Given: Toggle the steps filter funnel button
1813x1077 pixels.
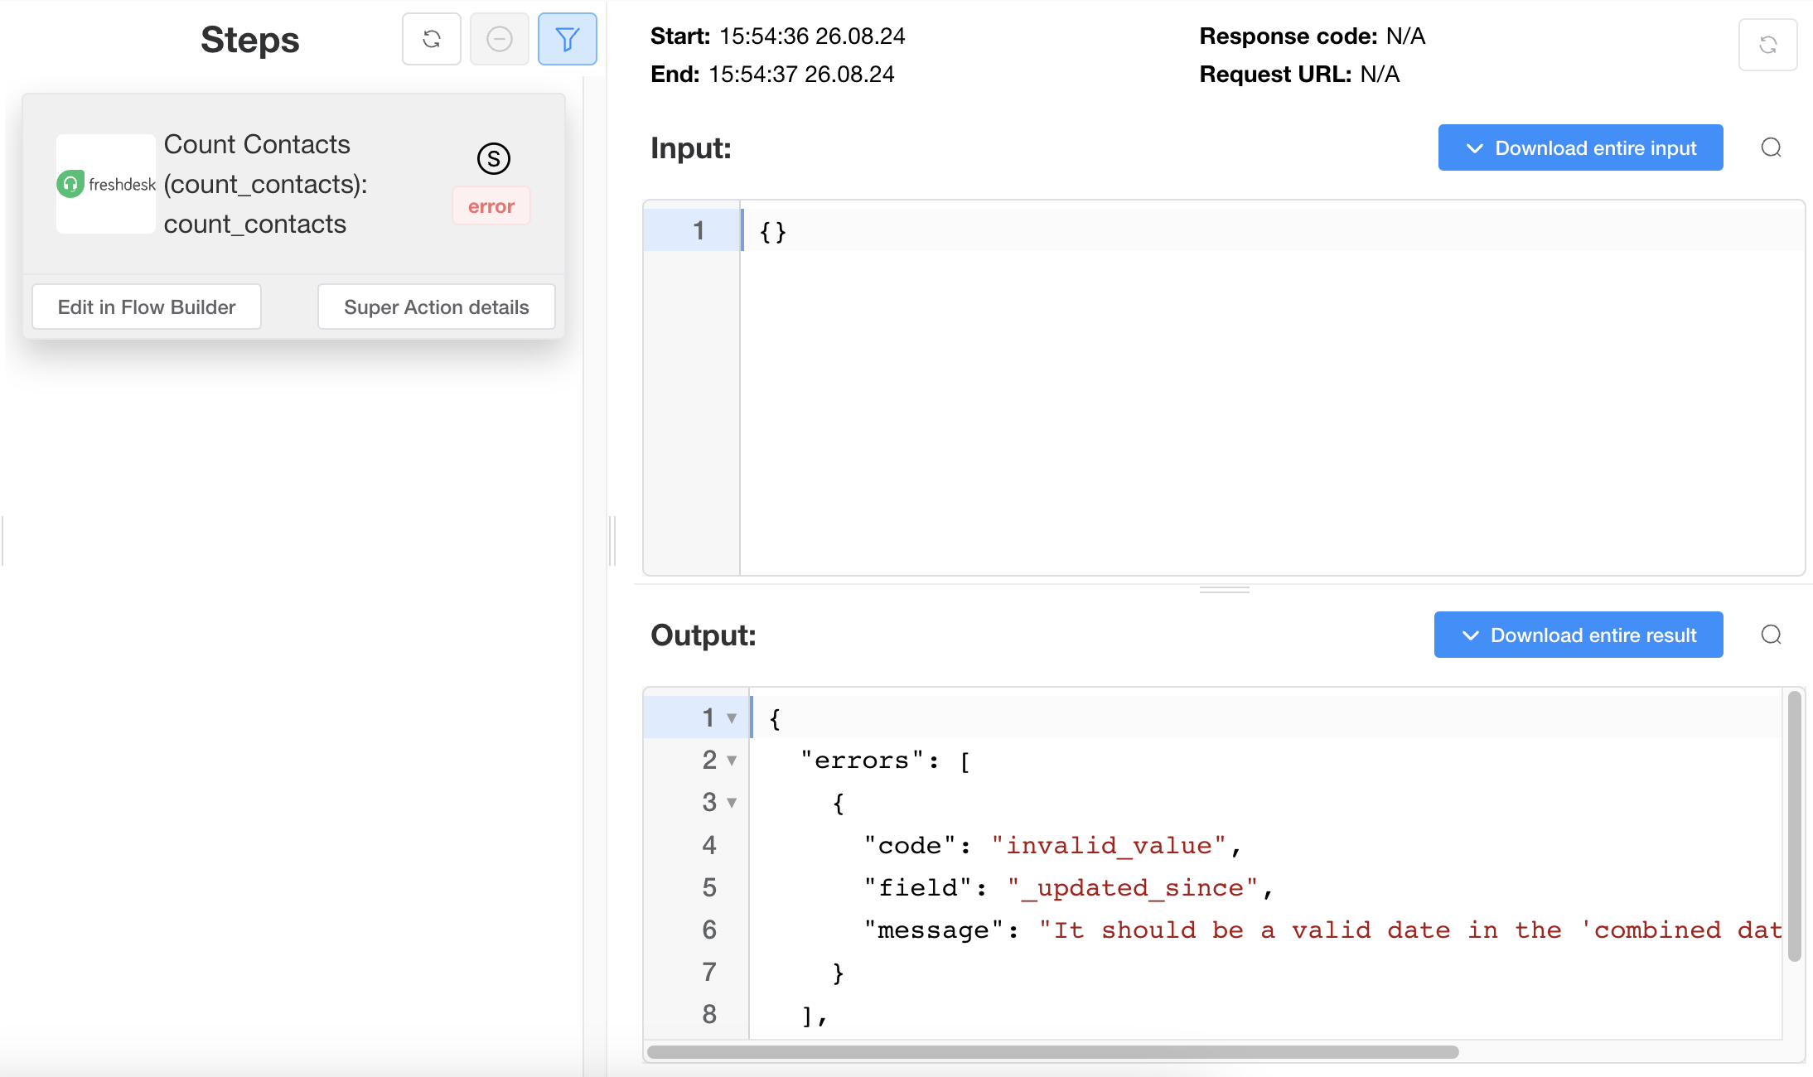Looking at the screenshot, I should pos(567,39).
